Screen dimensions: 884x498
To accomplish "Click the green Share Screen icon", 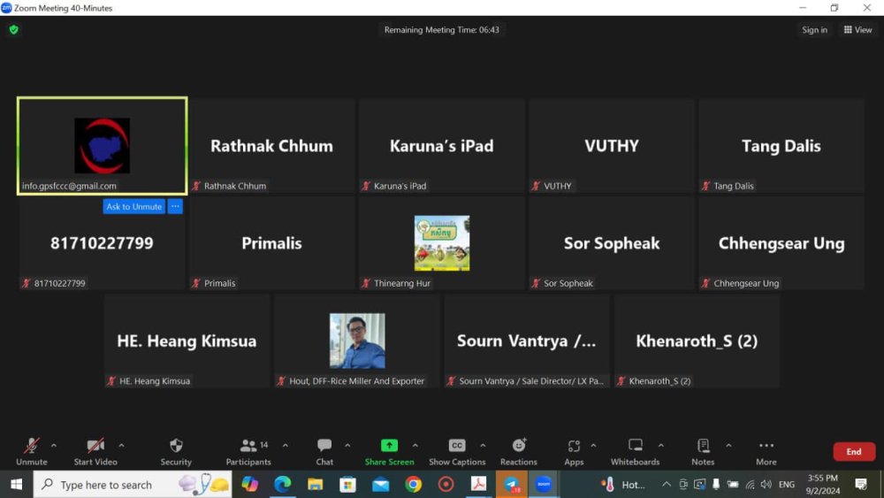I will pos(389,446).
